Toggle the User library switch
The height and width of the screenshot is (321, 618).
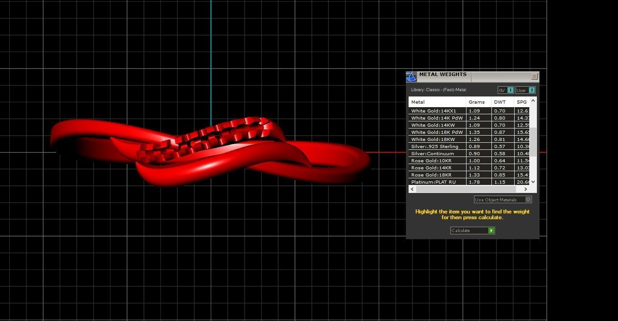pyautogui.click(x=525, y=90)
